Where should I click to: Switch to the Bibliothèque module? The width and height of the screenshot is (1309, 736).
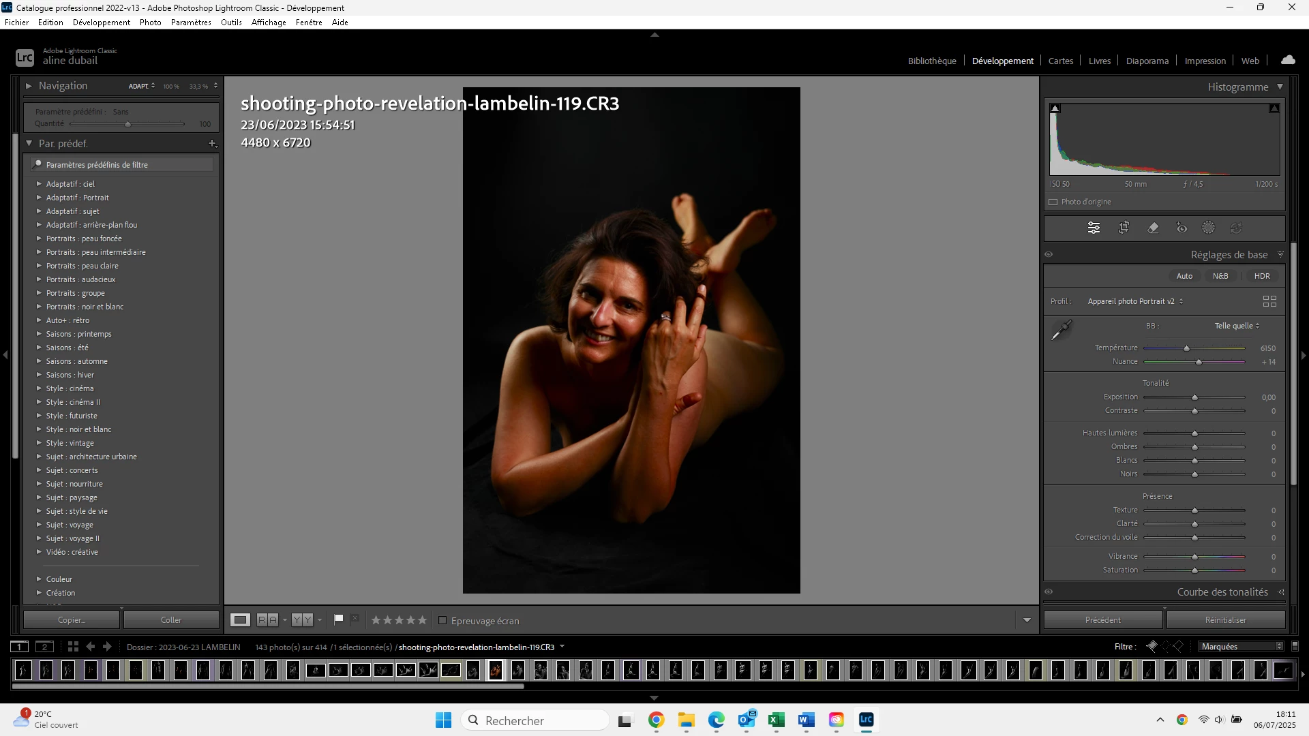(931, 61)
